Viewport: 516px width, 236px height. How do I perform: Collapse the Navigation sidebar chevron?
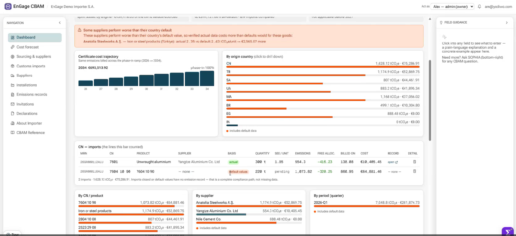coord(60,23)
